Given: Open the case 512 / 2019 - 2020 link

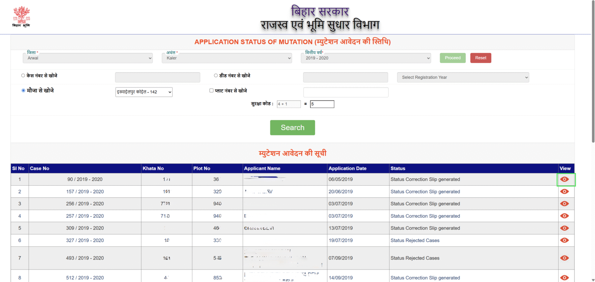Looking at the screenshot, I should (84, 277).
